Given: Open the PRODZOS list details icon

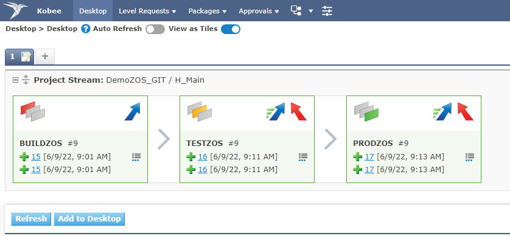Looking at the screenshot, I should click(470, 158).
